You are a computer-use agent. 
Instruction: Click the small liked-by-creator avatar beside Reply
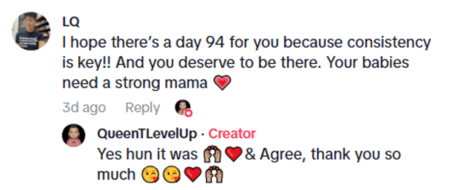(182, 107)
